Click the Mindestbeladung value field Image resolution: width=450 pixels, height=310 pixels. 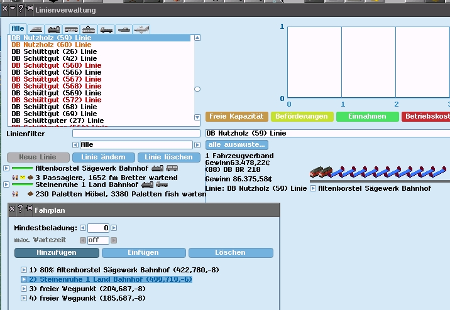click(98, 228)
